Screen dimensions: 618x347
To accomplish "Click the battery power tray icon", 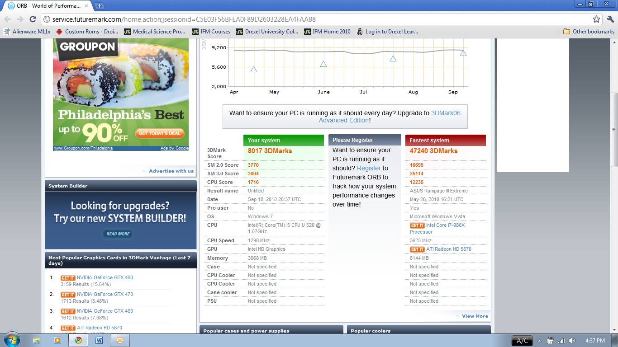I will point(550,341).
